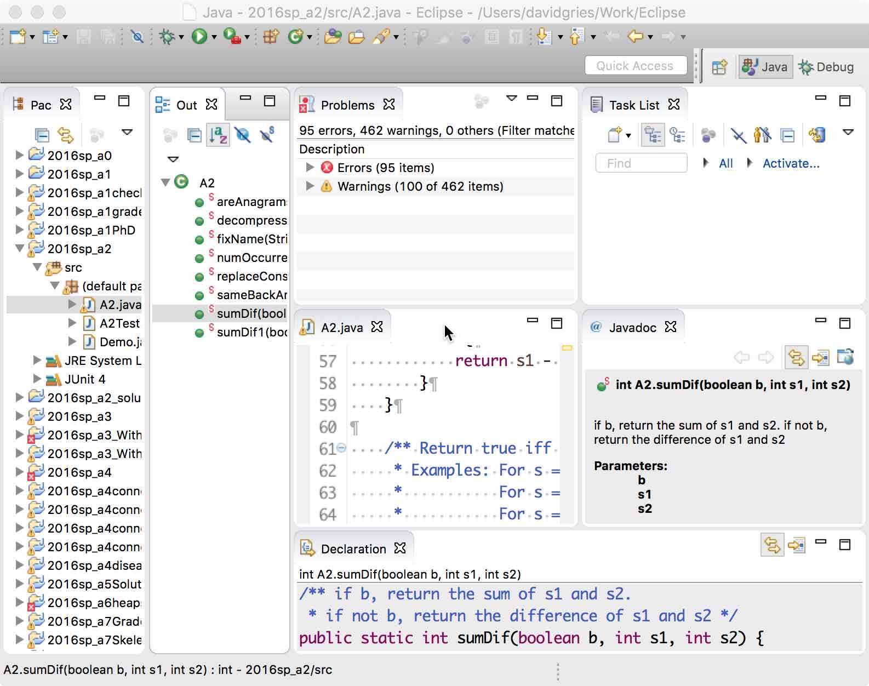Screen dimensions: 869x686
Task: Switch to the Declaration tab
Action: 353,549
